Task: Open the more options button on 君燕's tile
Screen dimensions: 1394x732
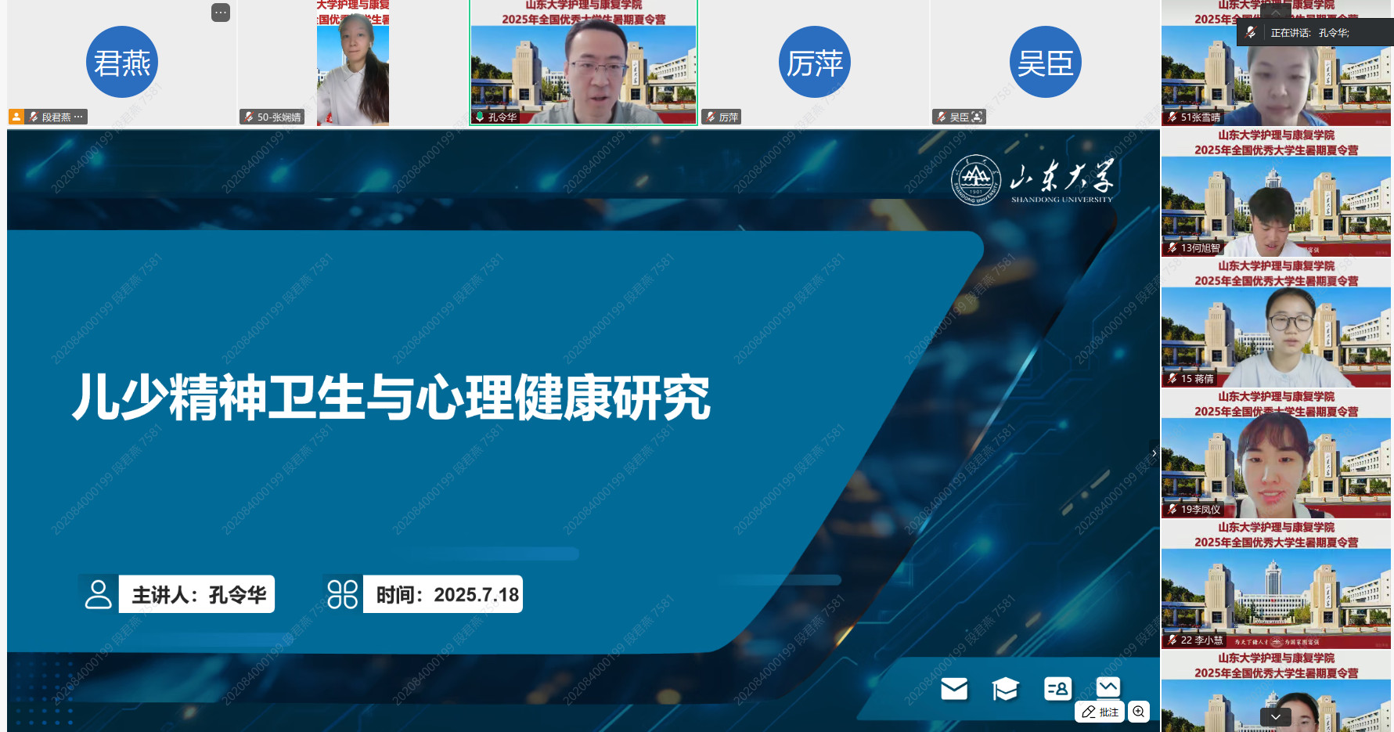Action: tap(221, 13)
